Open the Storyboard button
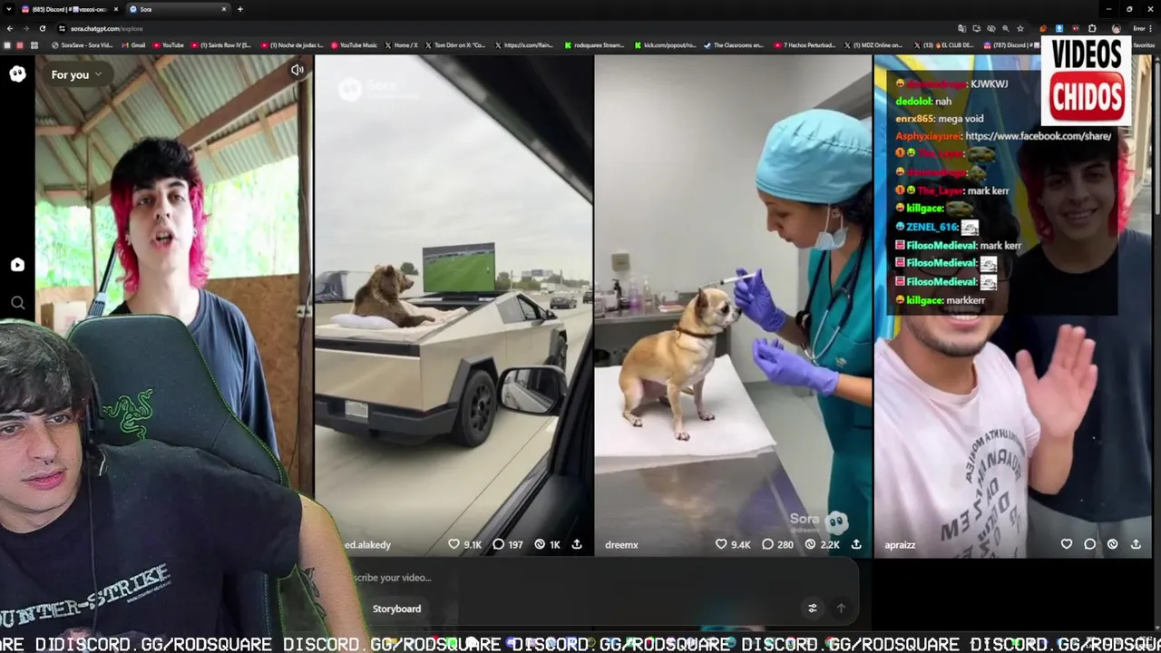This screenshot has height=653, width=1161. (x=396, y=609)
